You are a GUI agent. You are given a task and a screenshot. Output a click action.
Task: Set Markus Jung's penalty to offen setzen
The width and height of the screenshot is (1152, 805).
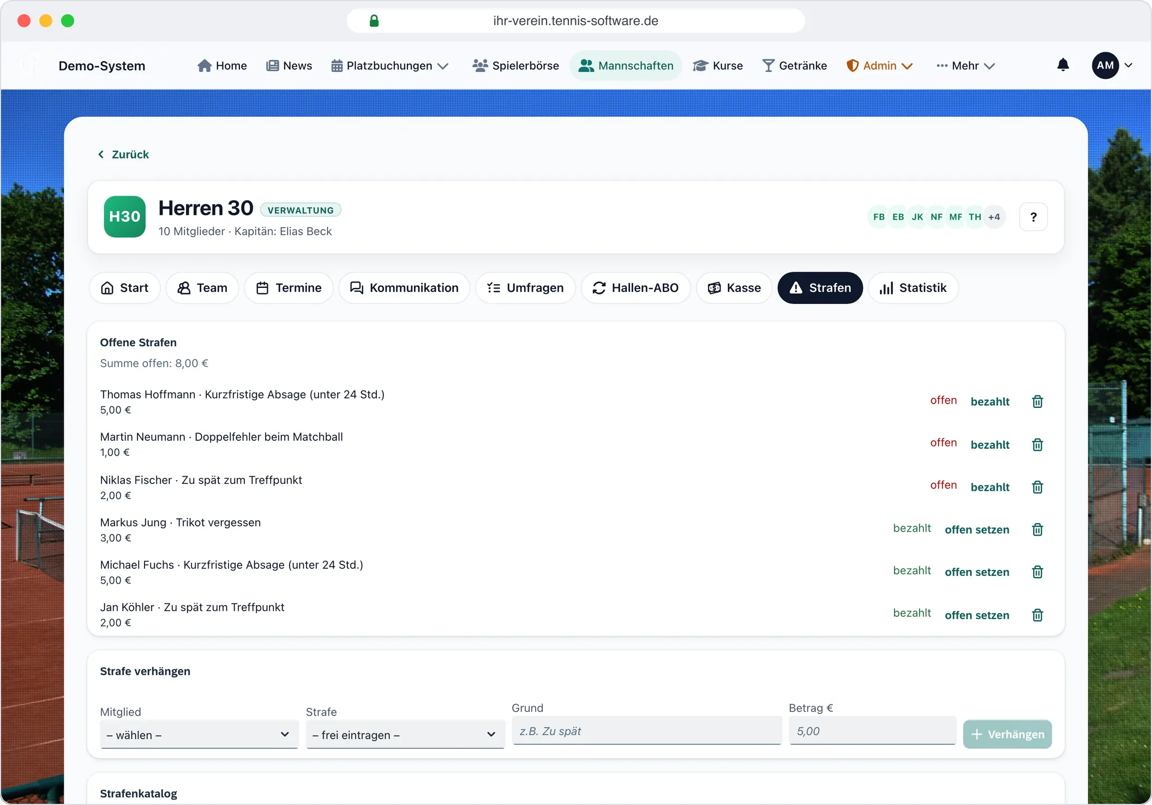[x=977, y=530]
